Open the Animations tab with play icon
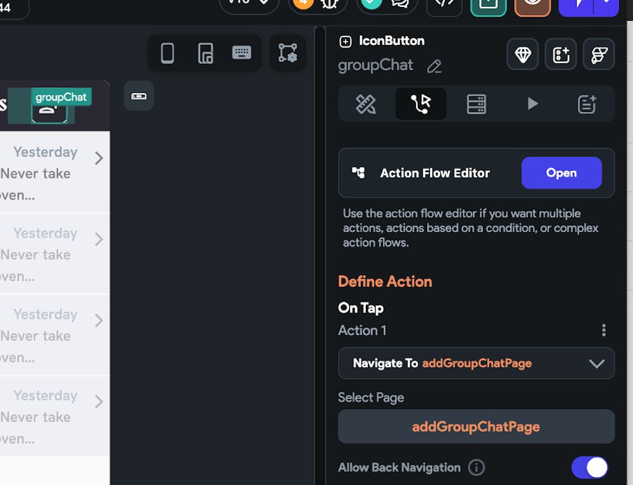This screenshot has height=485, width=633. 532,104
